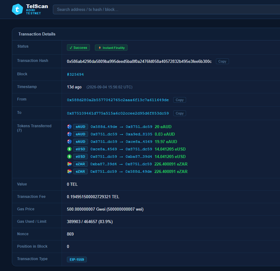
Task: Click the TelScan Adiri Testnet title text
Action: click(37, 9)
